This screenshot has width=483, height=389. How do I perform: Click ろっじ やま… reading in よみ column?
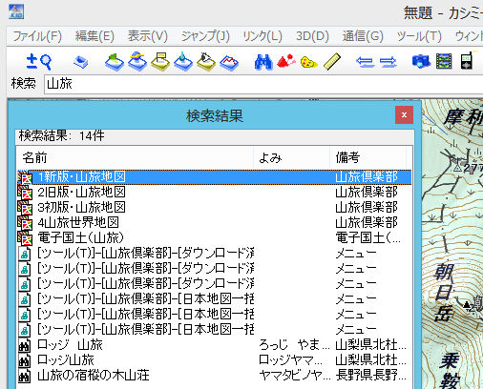(x=294, y=345)
